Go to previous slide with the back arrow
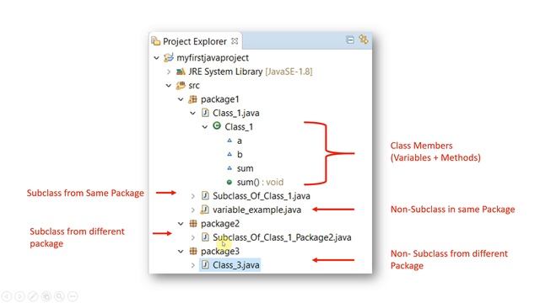 [7, 296]
